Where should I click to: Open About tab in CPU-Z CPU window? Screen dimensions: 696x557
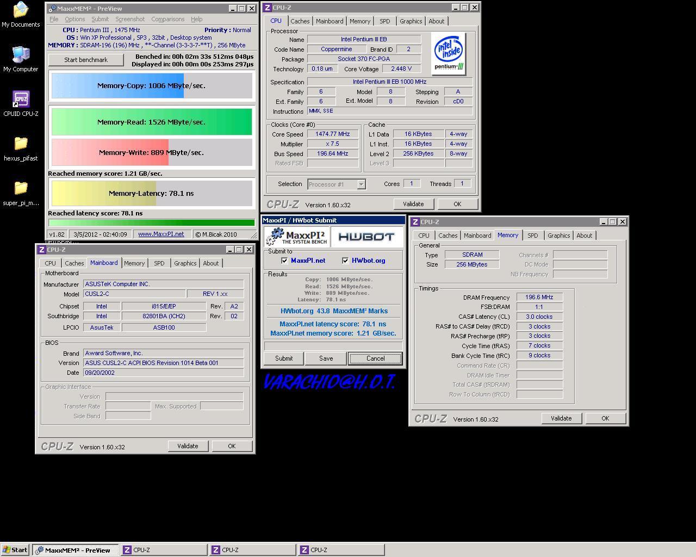[437, 21]
